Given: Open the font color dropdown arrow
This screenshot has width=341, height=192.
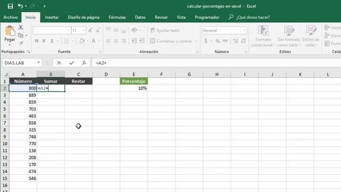Looking at the screenshot, I should tap(99, 41).
